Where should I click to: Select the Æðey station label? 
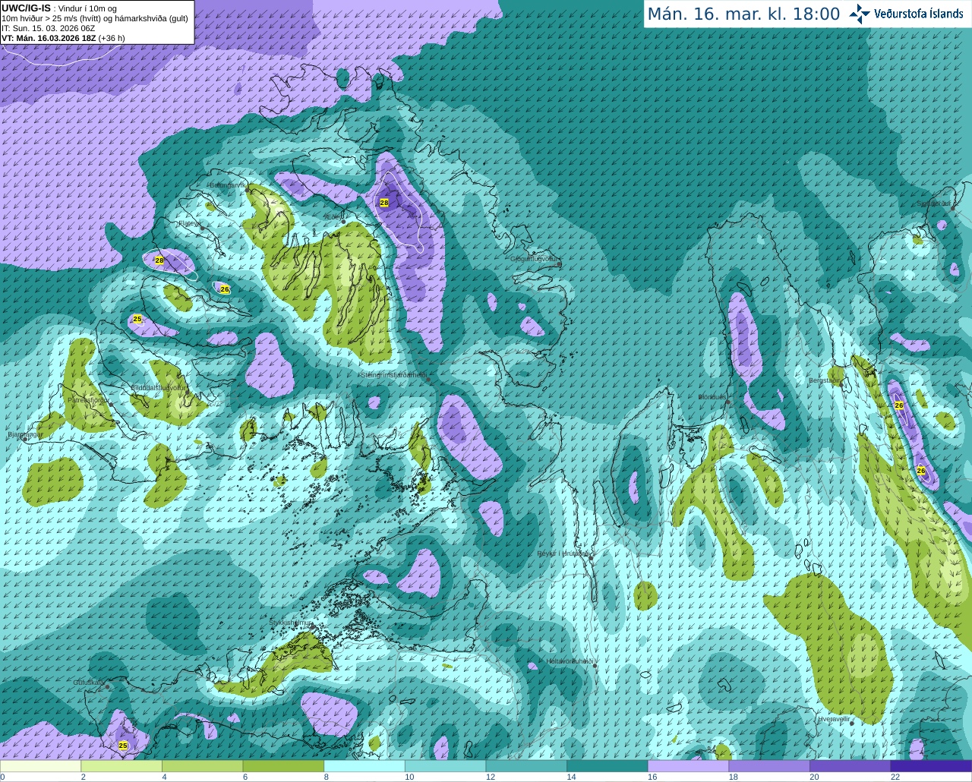click(333, 217)
